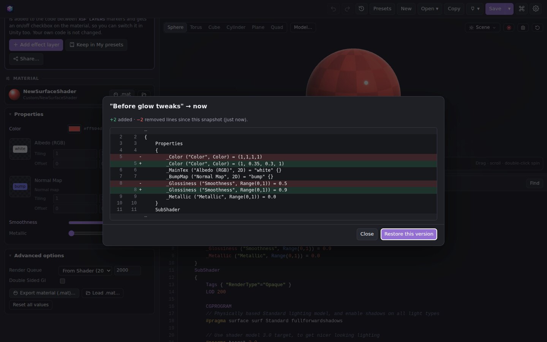Click Keep in My presets button
Viewport: 547px width, 342px height.
(x=96, y=45)
